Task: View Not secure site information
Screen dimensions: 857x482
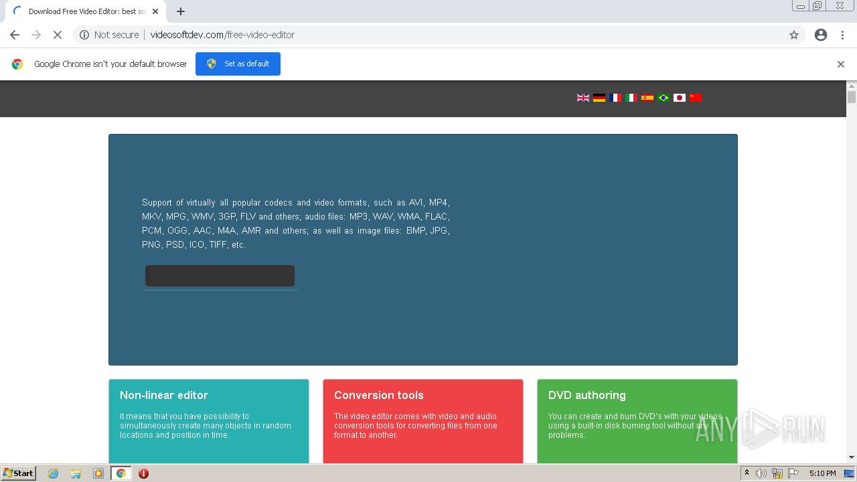Action: [109, 35]
